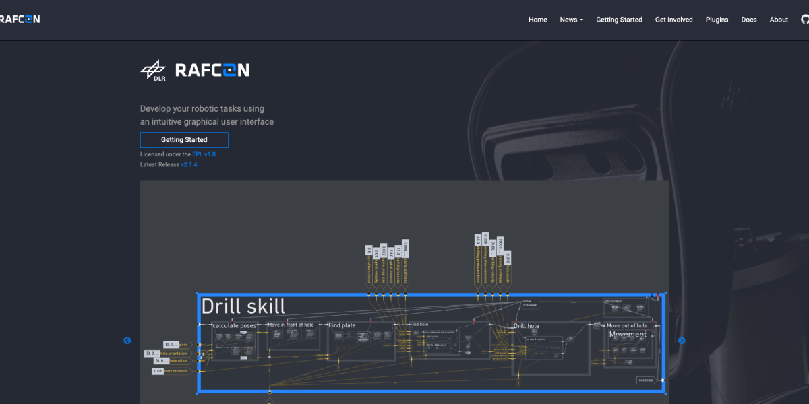
Task: Click the DLR logo in the hero section
Action: tap(153, 70)
